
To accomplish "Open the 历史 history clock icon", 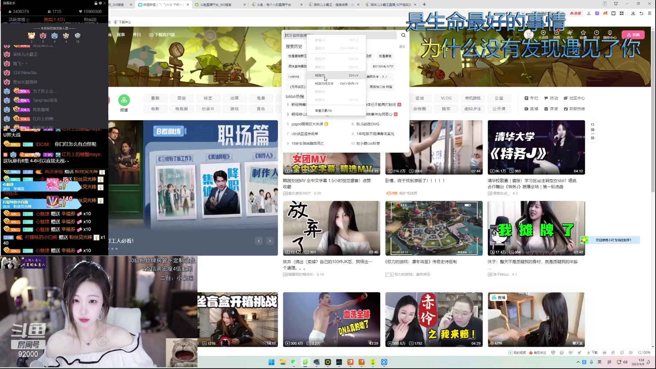I will pyautogui.click(x=597, y=35).
